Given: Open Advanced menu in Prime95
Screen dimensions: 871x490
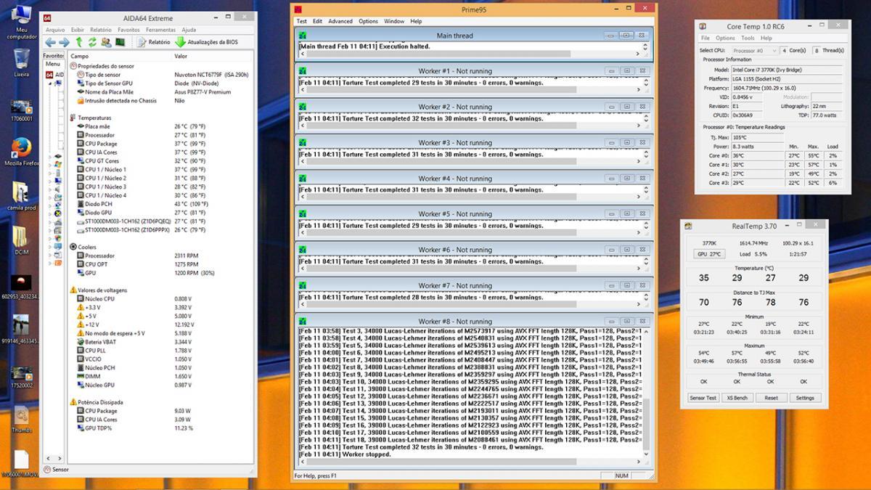Looking at the screenshot, I should 340,21.
